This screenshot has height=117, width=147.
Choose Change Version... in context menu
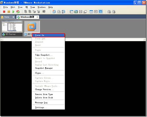(x=48, y=89)
